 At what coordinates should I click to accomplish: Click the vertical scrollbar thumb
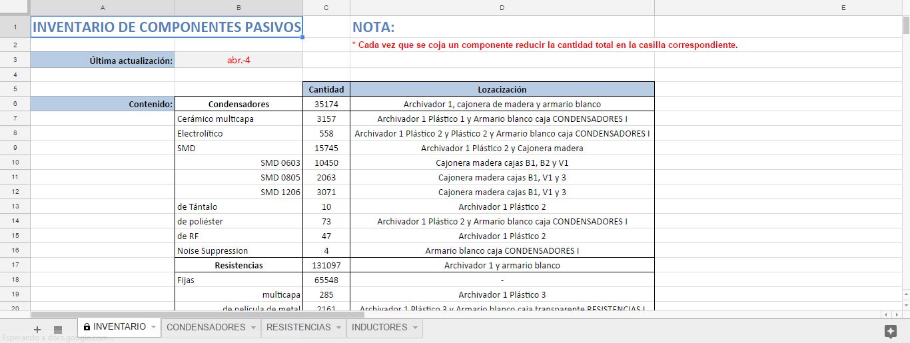[905, 25]
